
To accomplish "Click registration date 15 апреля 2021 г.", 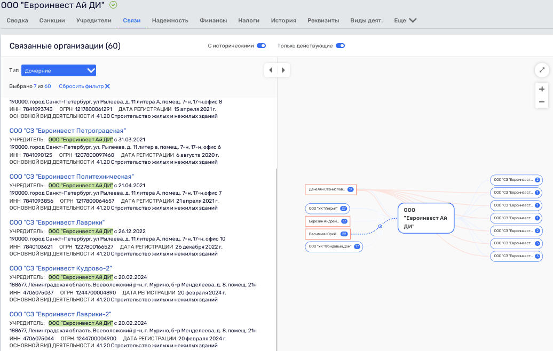I will pyautogui.click(x=195, y=109).
